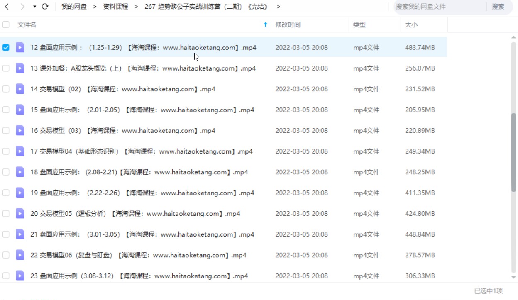This screenshot has width=518, height=300.
Task: Click video icon of 22 交易模型06
Action: [20, 255]
